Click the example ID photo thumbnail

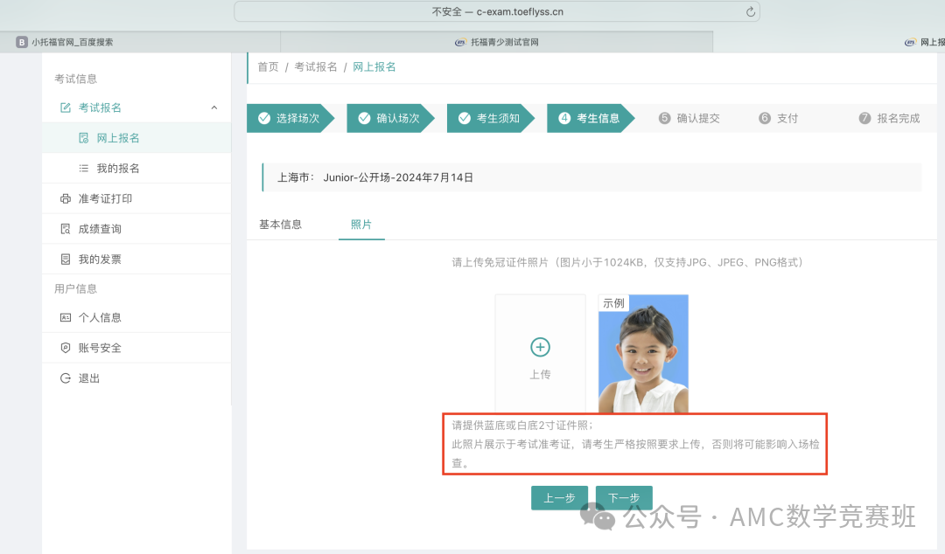coord(643,354)
